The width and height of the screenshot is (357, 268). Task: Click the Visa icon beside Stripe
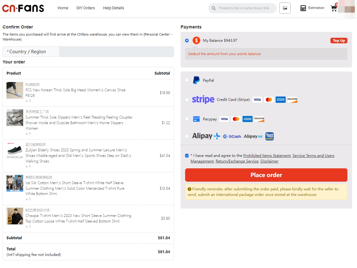(257, 100)
